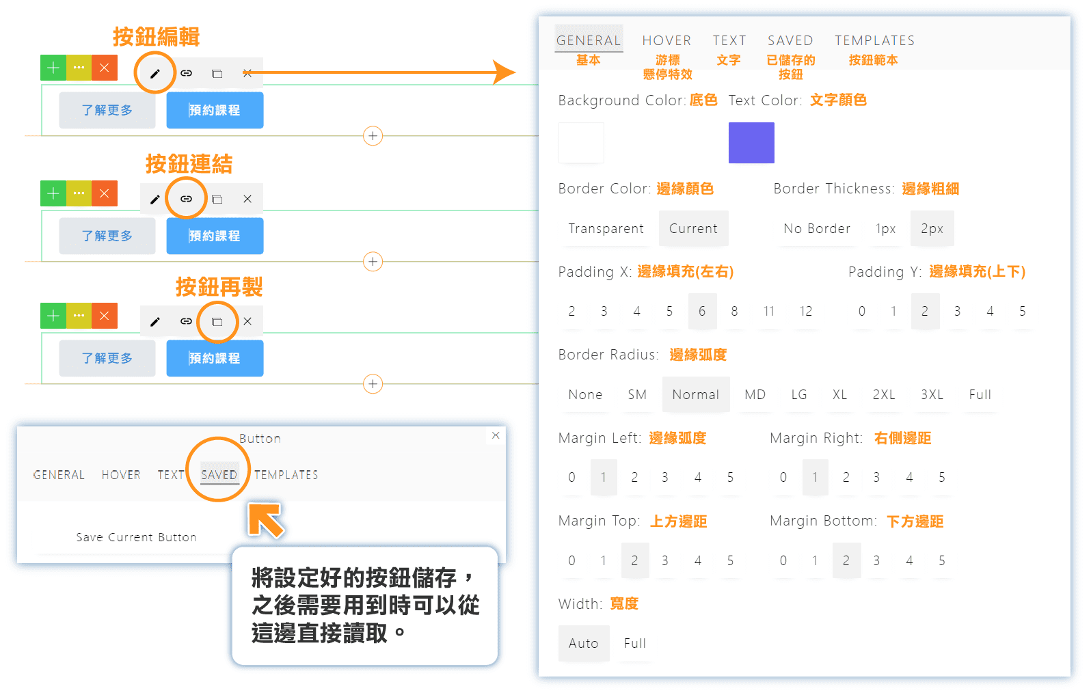Open the white Background Color swatch

(x=581, y=143)
